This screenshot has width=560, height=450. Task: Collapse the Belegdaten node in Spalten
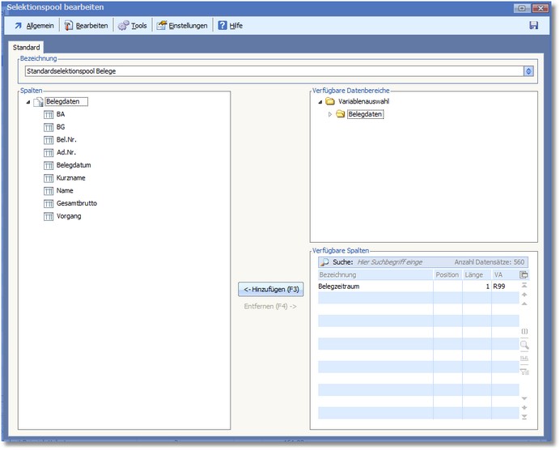pos(28,102)
